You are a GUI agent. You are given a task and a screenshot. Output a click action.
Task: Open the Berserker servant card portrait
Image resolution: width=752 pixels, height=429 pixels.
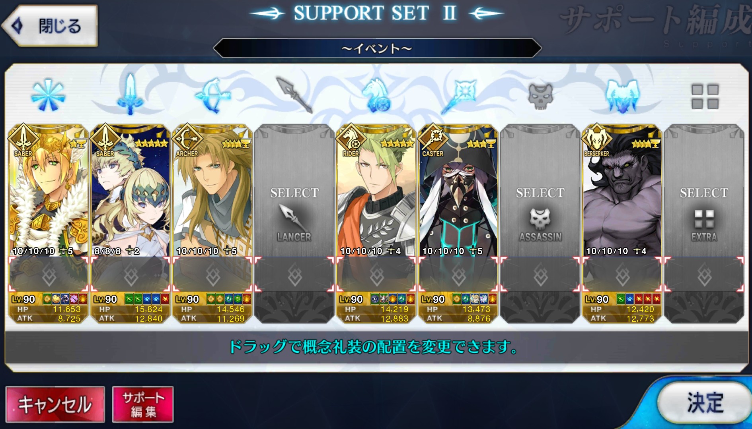(x=622, y=191)
